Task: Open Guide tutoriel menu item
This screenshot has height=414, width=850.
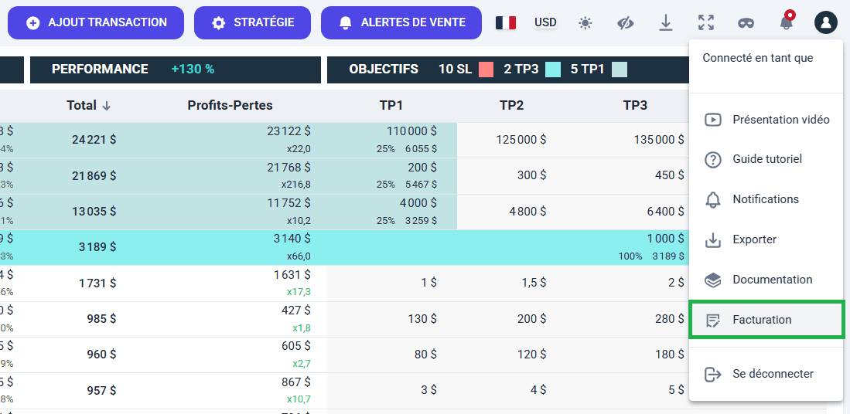Action: point(766,159)
